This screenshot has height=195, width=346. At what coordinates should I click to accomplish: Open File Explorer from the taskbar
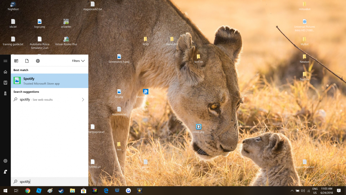click(x=72, y=190)
